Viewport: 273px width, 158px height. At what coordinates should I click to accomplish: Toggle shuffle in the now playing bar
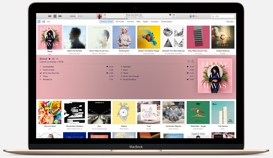[105, 15]
